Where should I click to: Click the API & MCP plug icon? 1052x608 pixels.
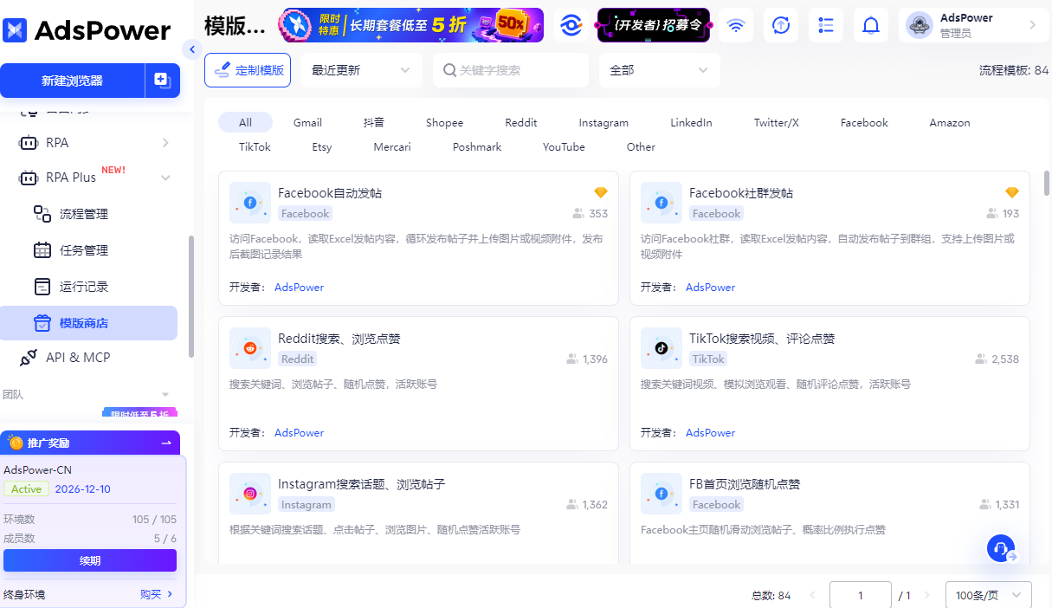point(29,357)
